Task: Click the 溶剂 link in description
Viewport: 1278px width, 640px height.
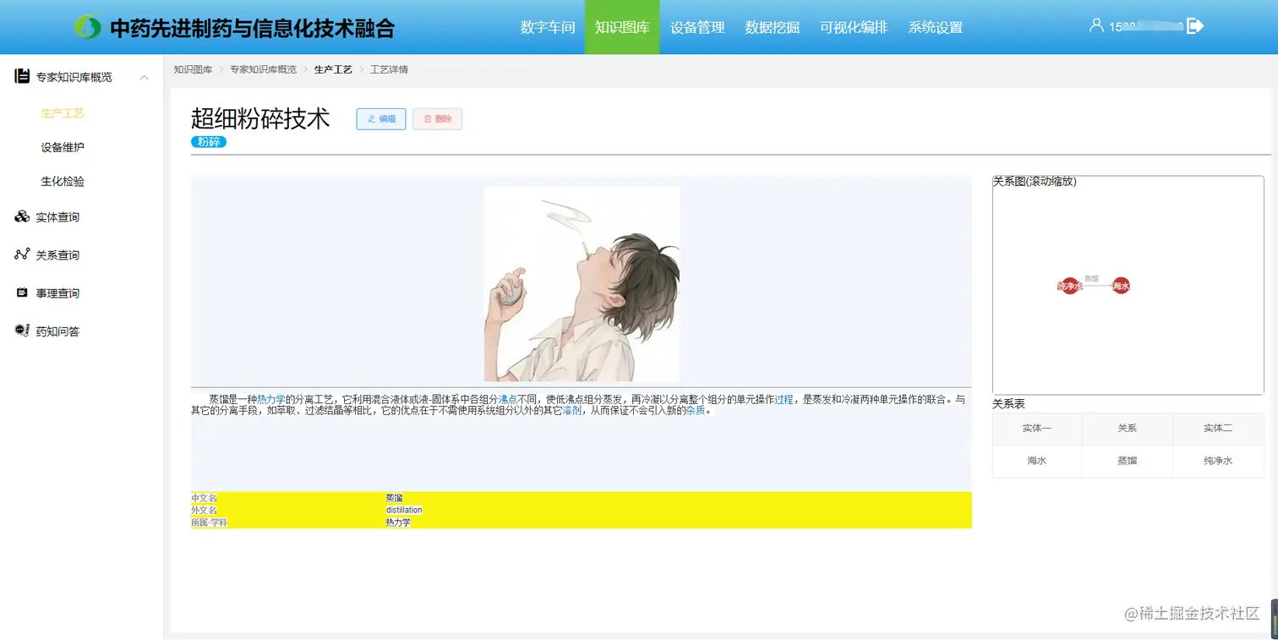Action: [572, 410]
